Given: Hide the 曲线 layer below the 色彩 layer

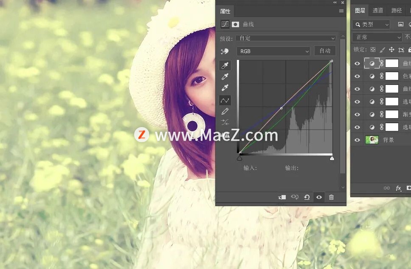Looking at the screenshot, I should point(357,89).
